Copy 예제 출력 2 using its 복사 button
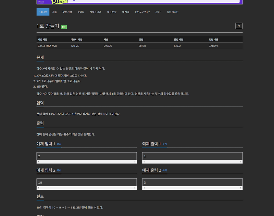This screenshot has width=274, height=216. [x=164, y=170]
